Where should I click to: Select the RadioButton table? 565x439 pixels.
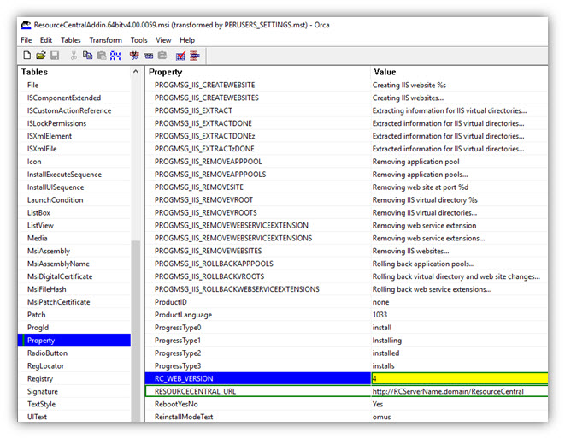47,353
